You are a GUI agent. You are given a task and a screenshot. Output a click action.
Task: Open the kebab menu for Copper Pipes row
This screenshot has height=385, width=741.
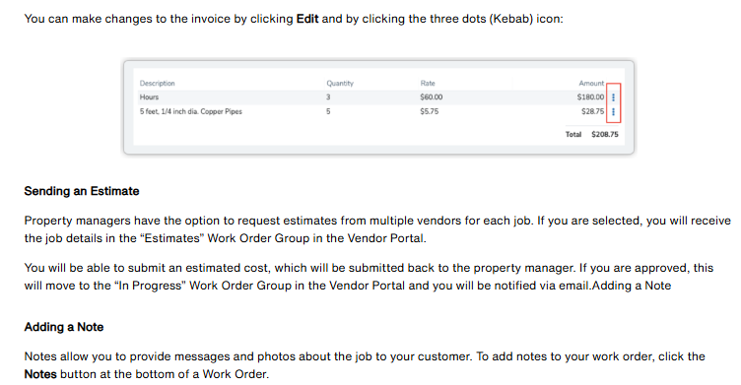pyautogui.click(x=614, y=112)
